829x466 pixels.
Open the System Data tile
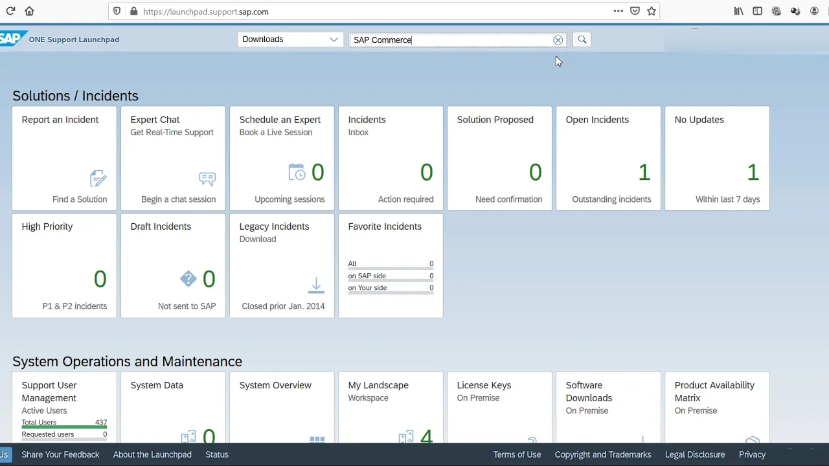click(173, 408)
